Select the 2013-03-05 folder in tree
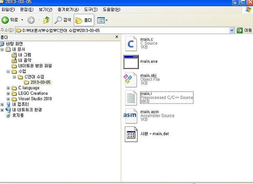253x184 pixels. coord(40,82)
